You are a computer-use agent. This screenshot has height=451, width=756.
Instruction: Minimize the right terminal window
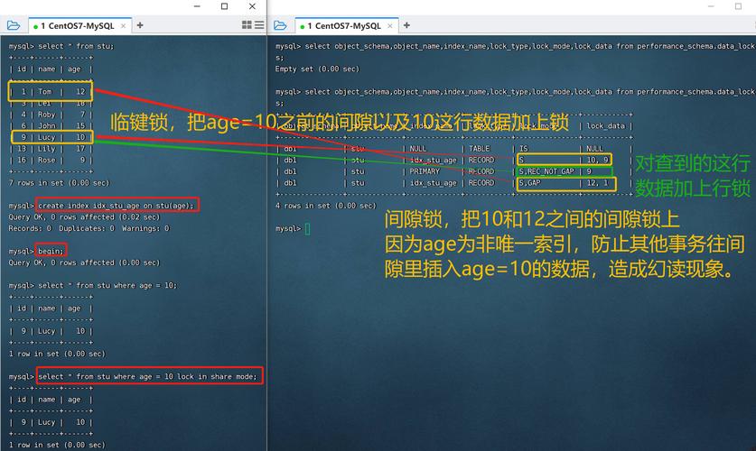[711, 6]
